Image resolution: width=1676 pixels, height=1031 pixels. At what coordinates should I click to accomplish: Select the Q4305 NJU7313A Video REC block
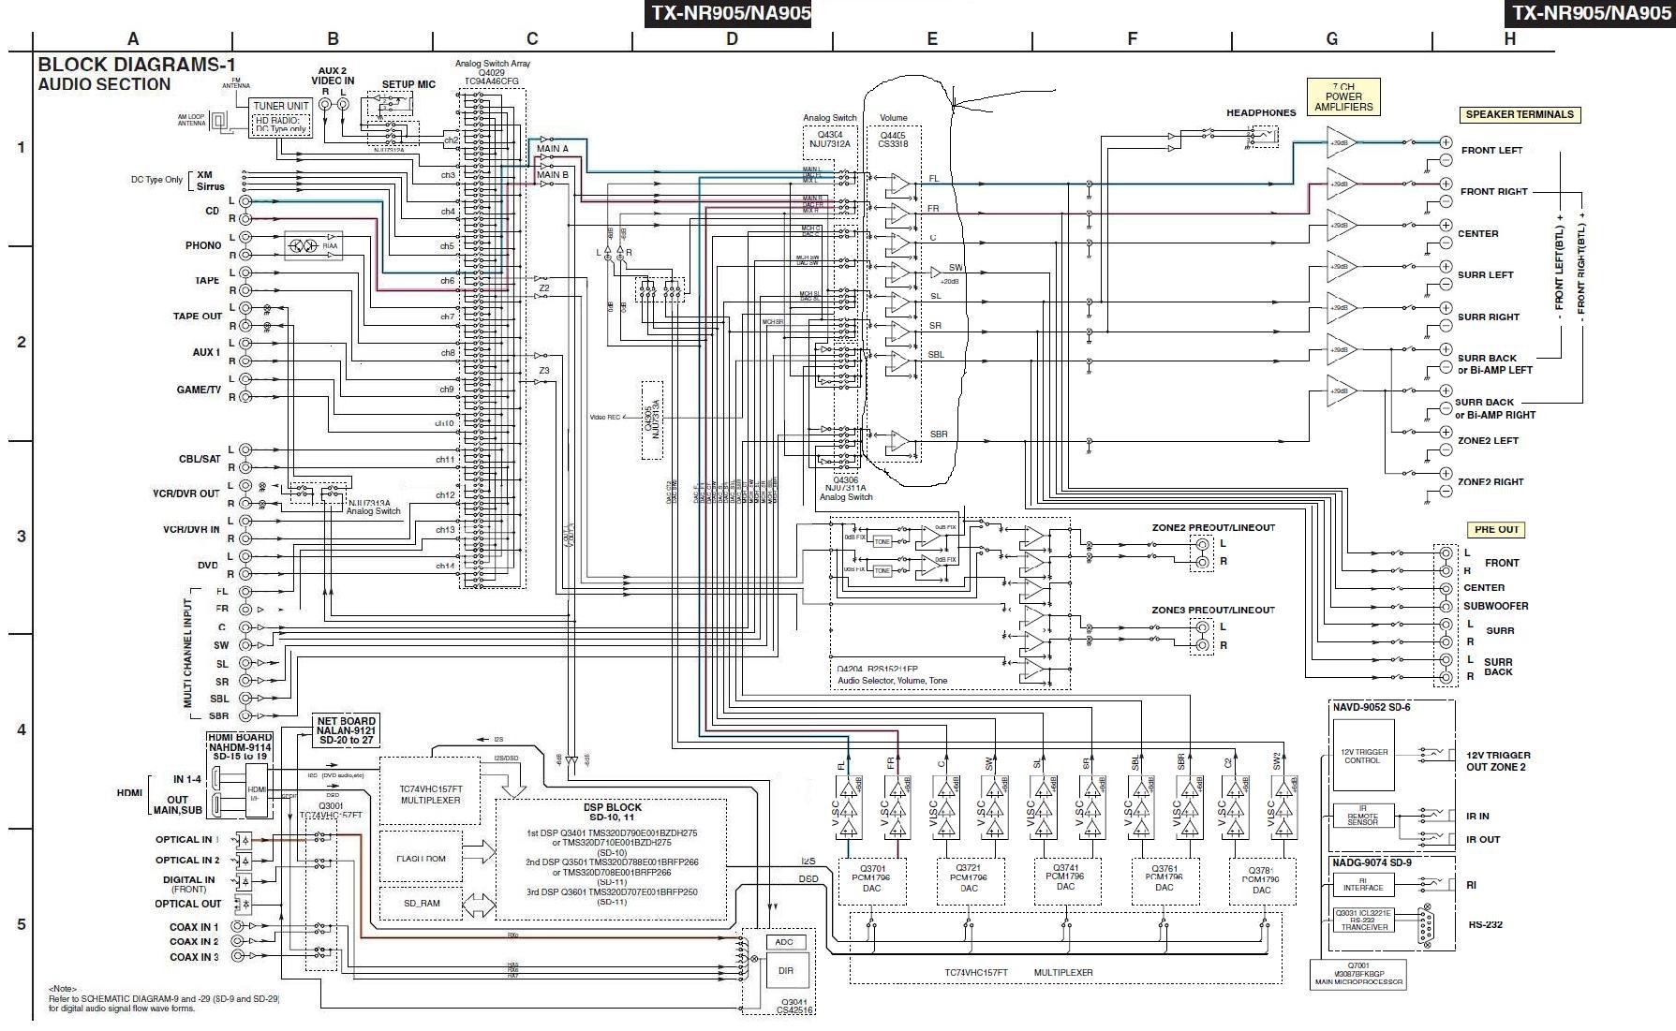coord(652,420)
